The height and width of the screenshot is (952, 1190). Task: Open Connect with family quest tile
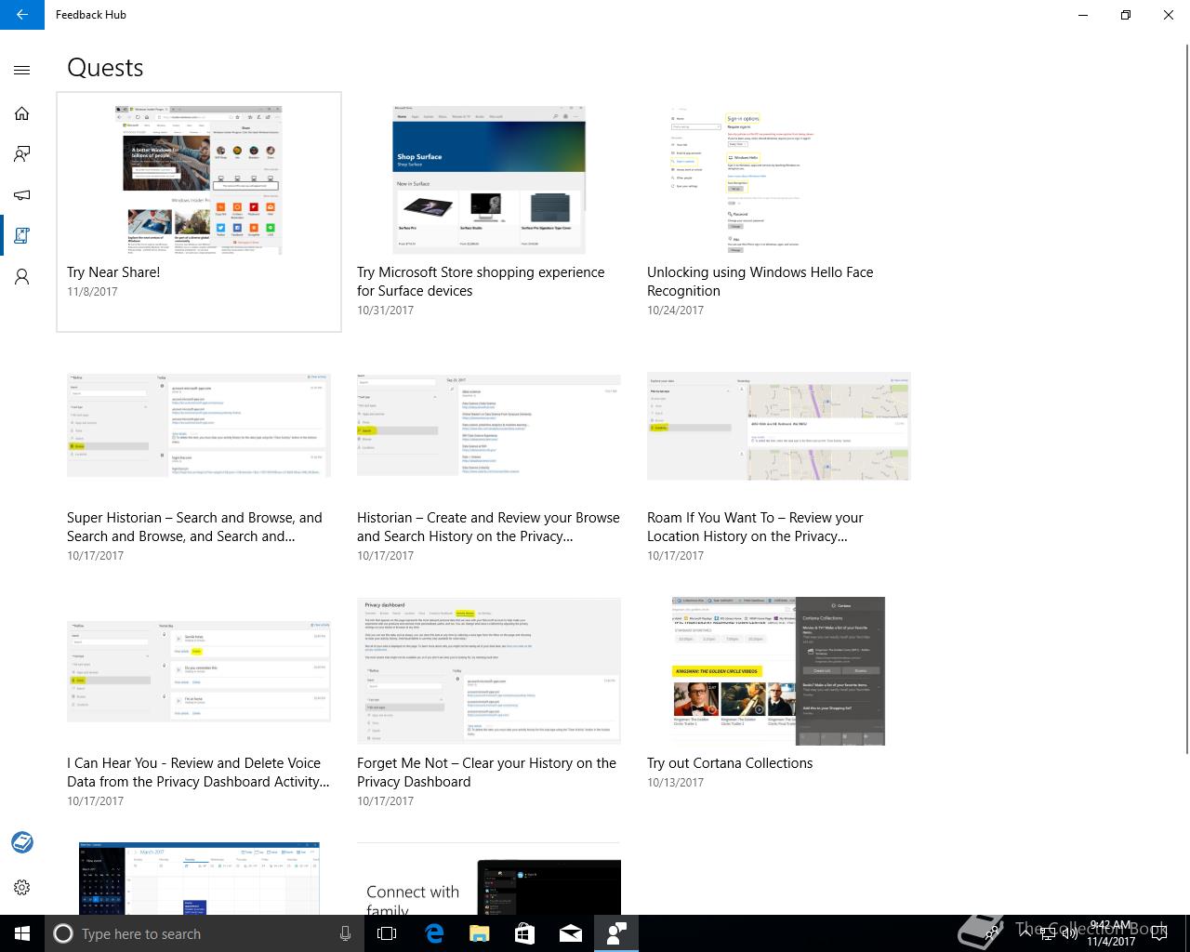[489, 879]
